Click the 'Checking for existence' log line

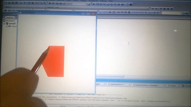click(x=80, y=97)
